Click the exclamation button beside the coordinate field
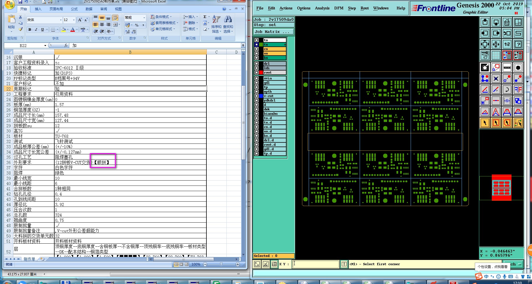532x284 pixels. 344,264
